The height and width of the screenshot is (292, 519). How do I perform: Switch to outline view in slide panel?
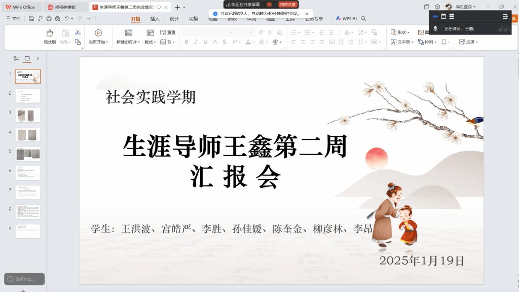[16, 59]
